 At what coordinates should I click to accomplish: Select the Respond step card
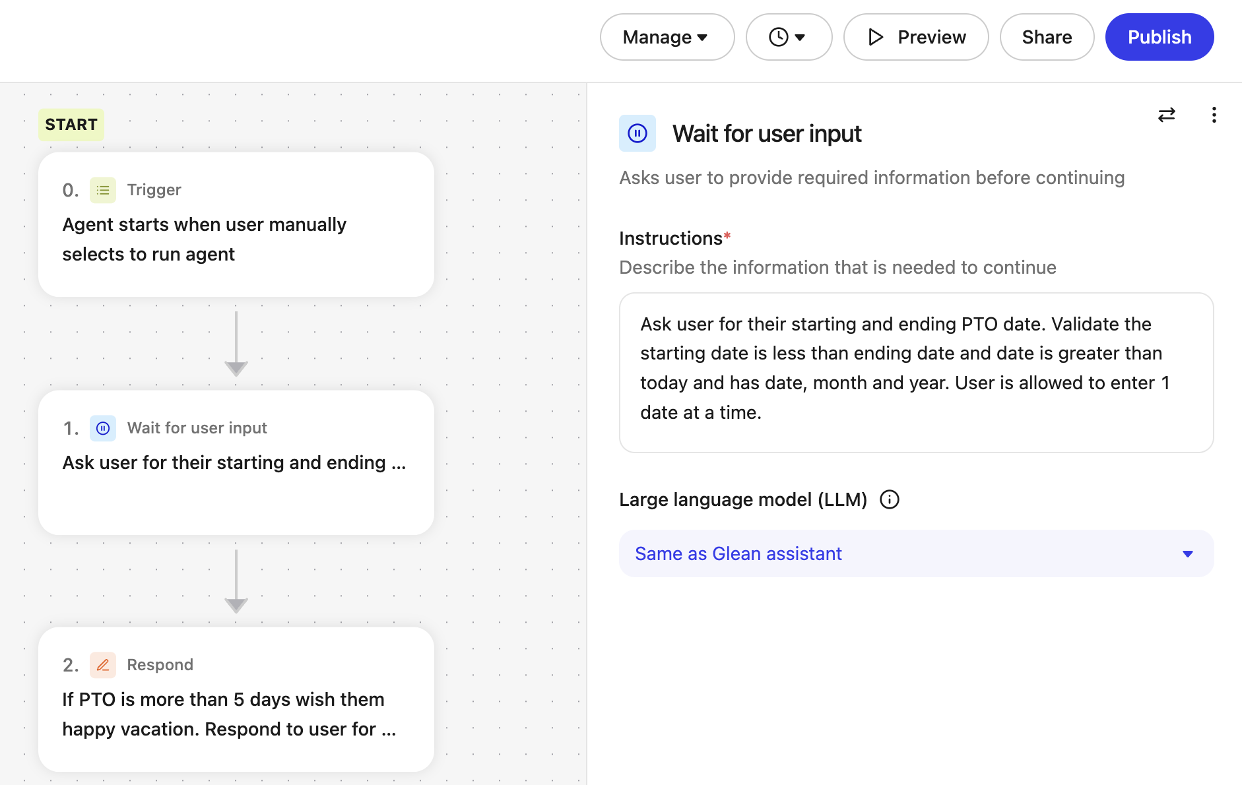pyautogui.click(x=236, y=699)
